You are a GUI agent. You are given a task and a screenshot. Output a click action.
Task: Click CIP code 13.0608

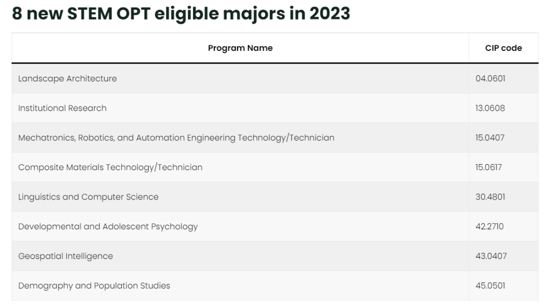tap(490, 108)
